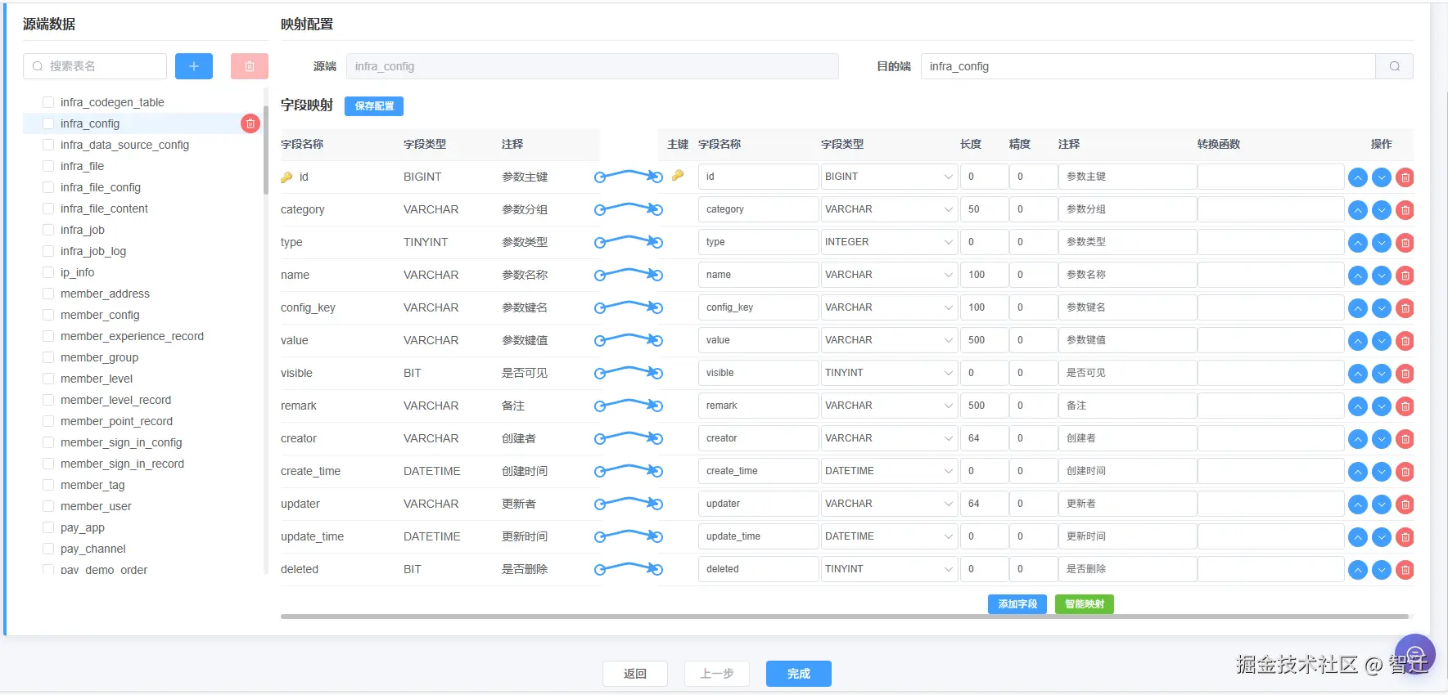Click the horizontal scrollbar under field mapping
This screenshot has height=695, width=1448.
[x=845, y=617]
